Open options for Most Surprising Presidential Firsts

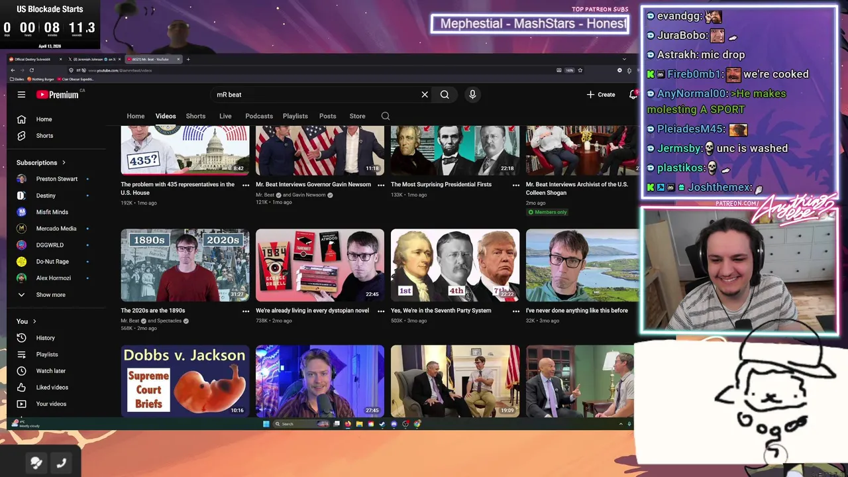click(516, 185)
